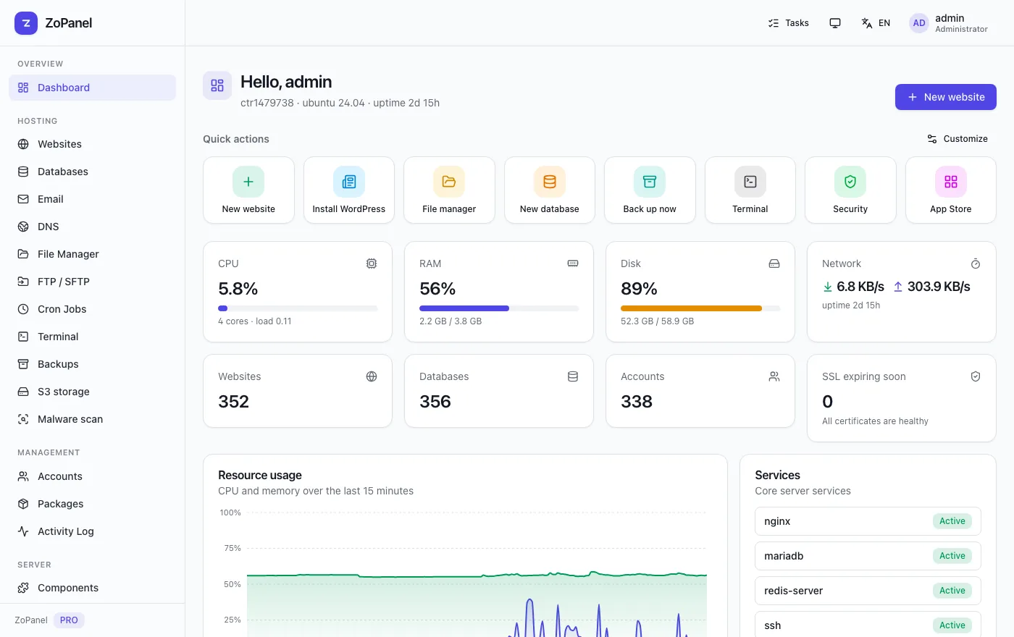
Task: Click the nginx service row
Action: click(x=868, y=521)
